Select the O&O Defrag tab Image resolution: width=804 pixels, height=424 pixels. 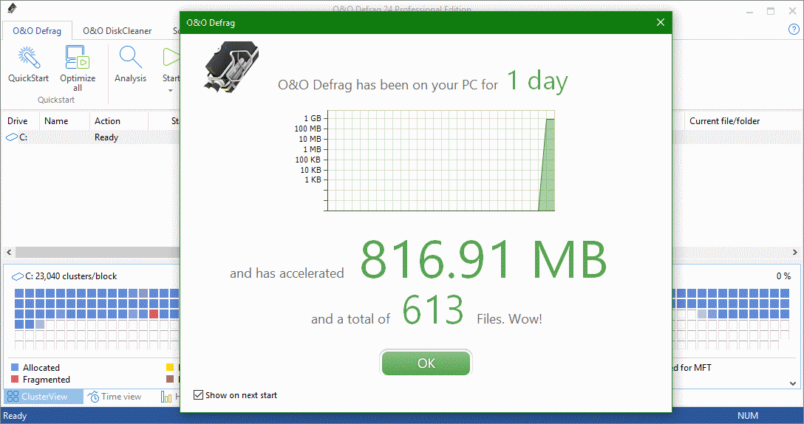tap(37, 31)
